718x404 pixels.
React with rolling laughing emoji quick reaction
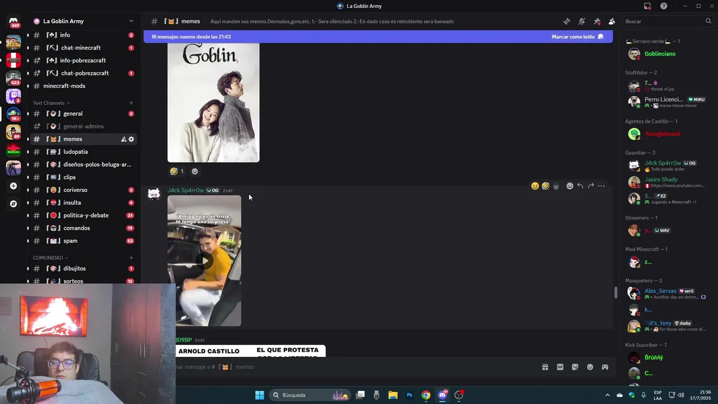(545, 186)
